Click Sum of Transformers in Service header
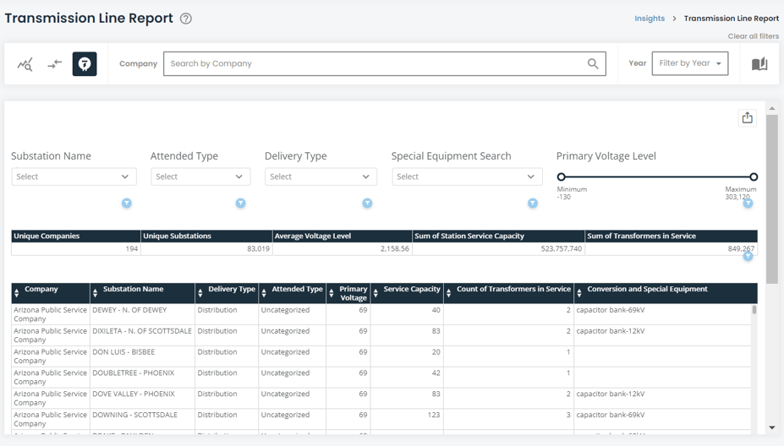This screenshot has height=446, width=784. [671, 237]
